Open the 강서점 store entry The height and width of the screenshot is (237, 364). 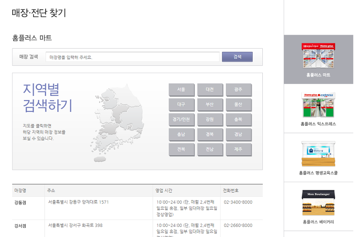click(20, 226)
